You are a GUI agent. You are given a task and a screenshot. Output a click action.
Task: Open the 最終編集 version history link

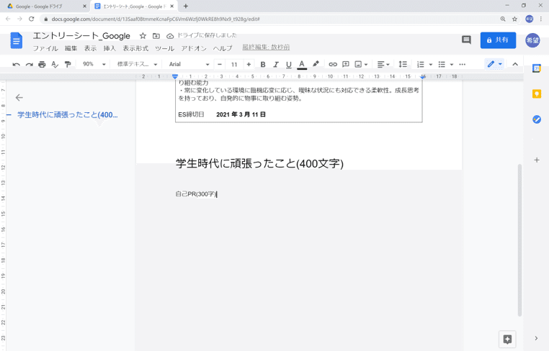click(266, 47)
